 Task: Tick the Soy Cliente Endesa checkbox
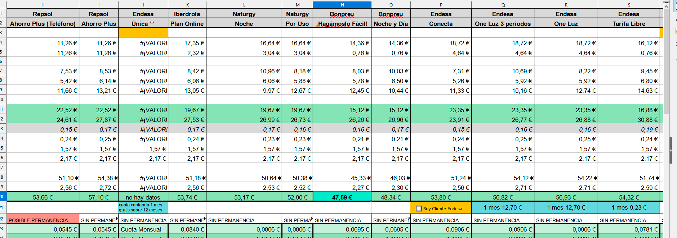point(419,209)
